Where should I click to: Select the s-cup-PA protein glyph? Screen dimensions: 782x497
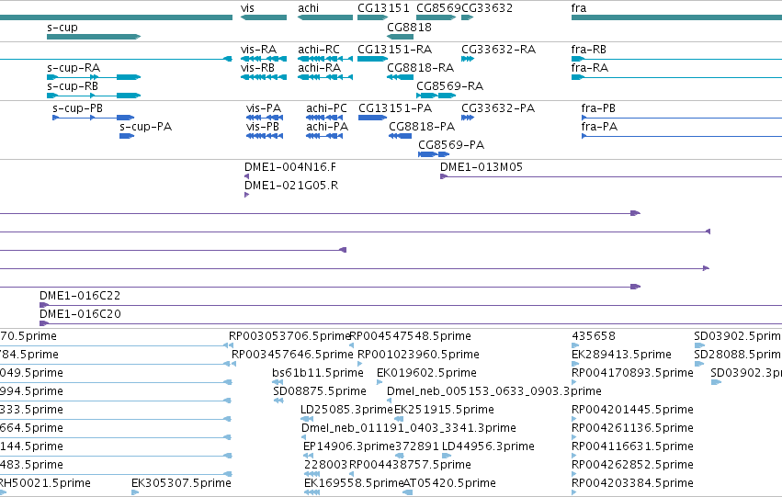tap(127, 136)
